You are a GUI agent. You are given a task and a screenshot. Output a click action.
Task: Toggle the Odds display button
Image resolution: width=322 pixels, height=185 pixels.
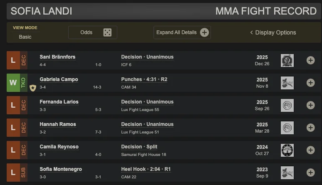[x=92, y=32]
